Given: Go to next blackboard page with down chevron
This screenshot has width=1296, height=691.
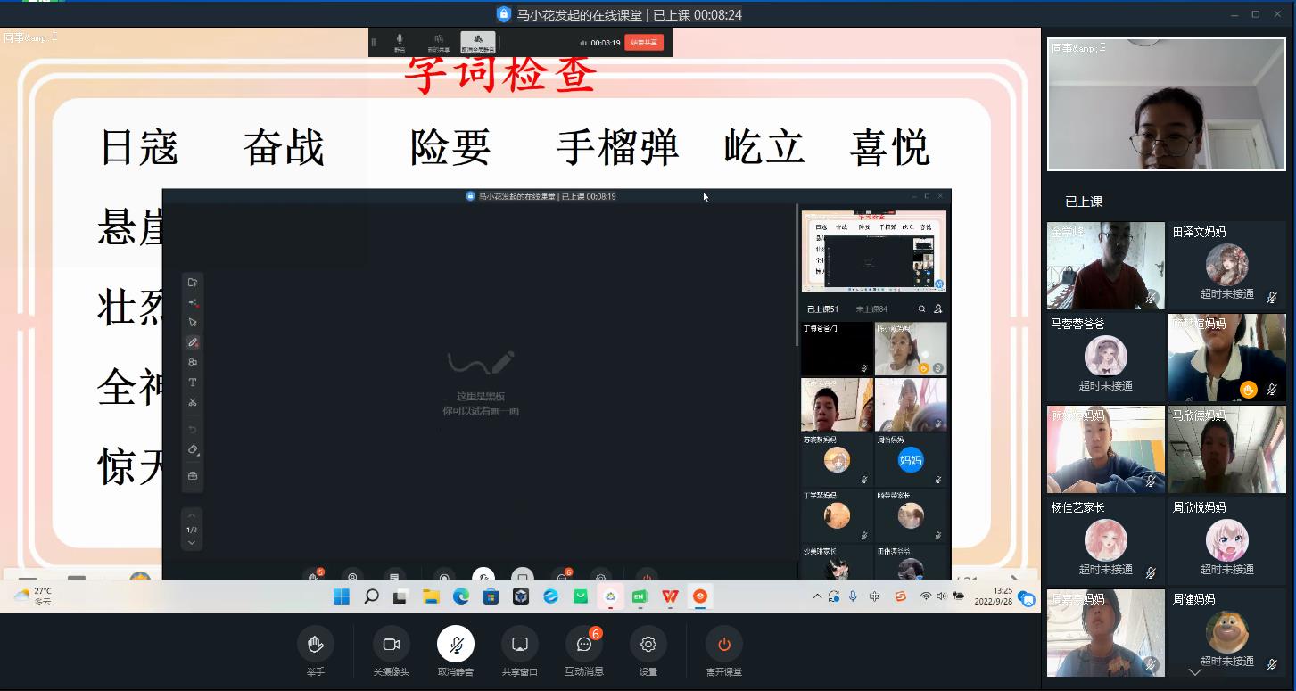Looking at the screenshot, I should click(192, 542).
